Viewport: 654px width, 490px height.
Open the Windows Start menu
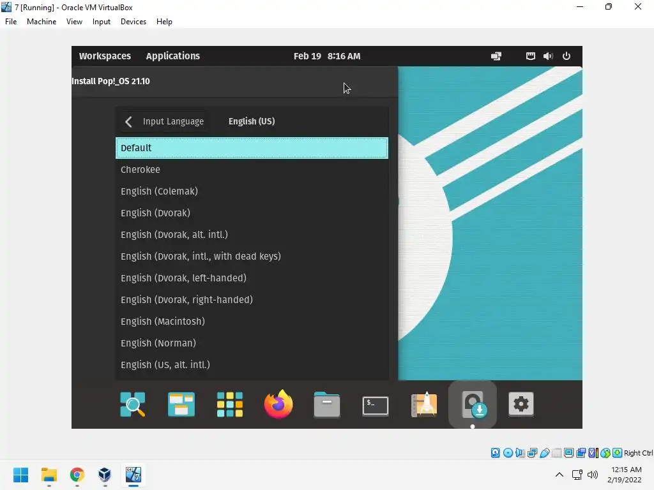pos(20,475)
